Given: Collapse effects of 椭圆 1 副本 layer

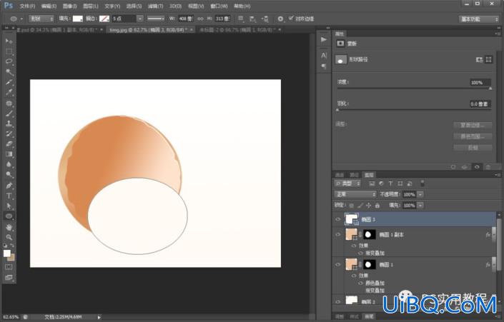Looking at the screenshot, I should coord(494,235).
